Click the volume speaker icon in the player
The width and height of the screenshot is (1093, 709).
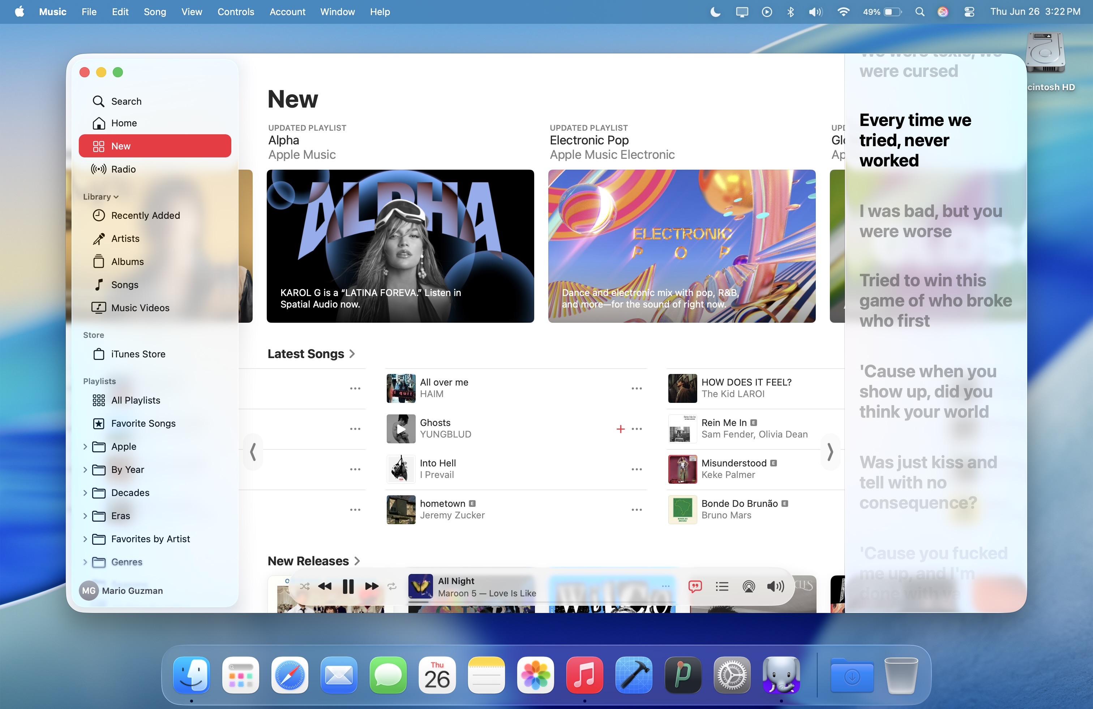click(x=775, y=586)
